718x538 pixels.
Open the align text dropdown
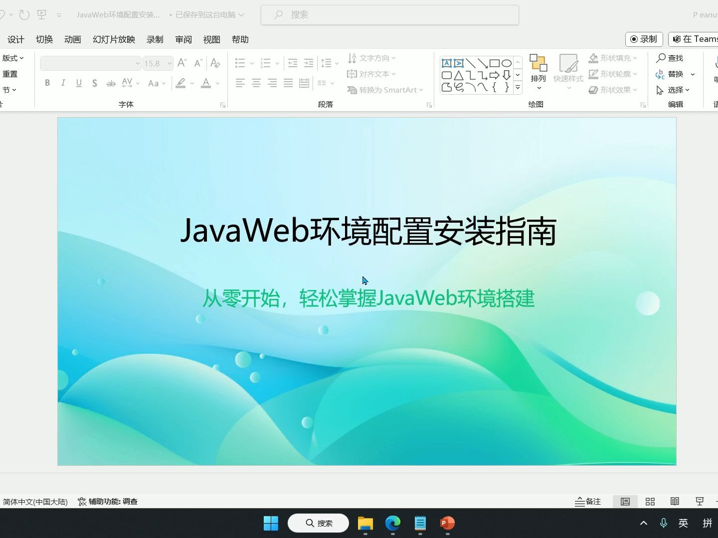click(x=372, y=74)
